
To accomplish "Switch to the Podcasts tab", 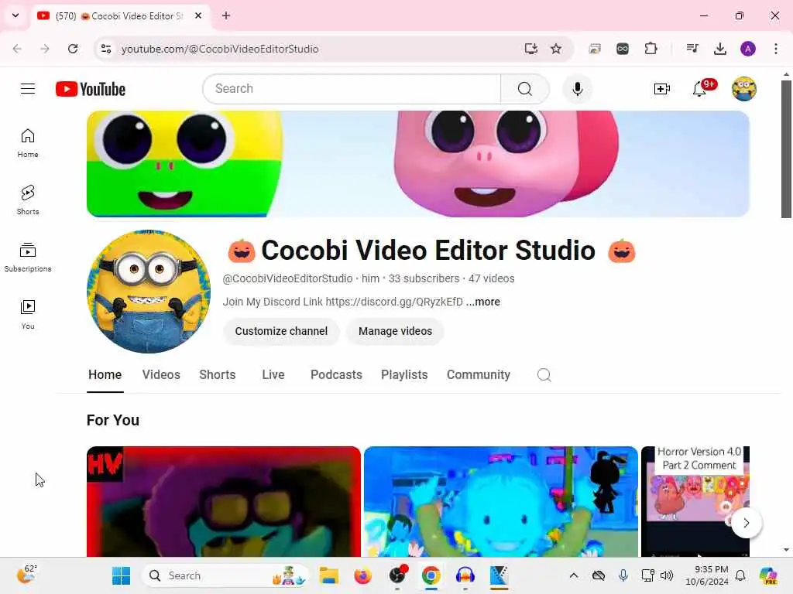I will click(336, 375).
